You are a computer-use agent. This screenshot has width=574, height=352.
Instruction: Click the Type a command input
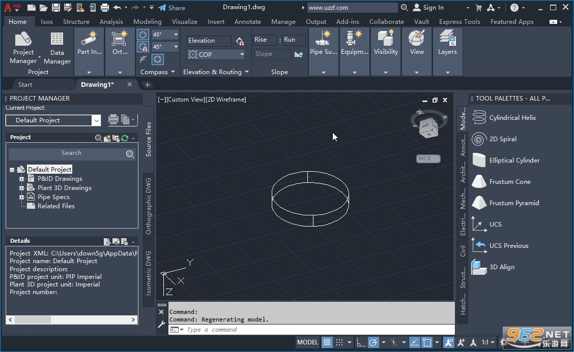pos(311,330)
